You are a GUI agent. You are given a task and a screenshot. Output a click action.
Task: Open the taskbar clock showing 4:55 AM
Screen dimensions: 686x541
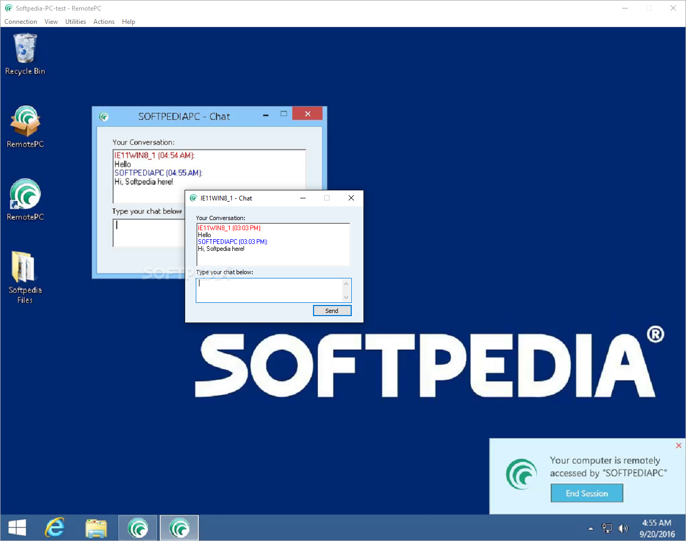click(x=657, y=528)
